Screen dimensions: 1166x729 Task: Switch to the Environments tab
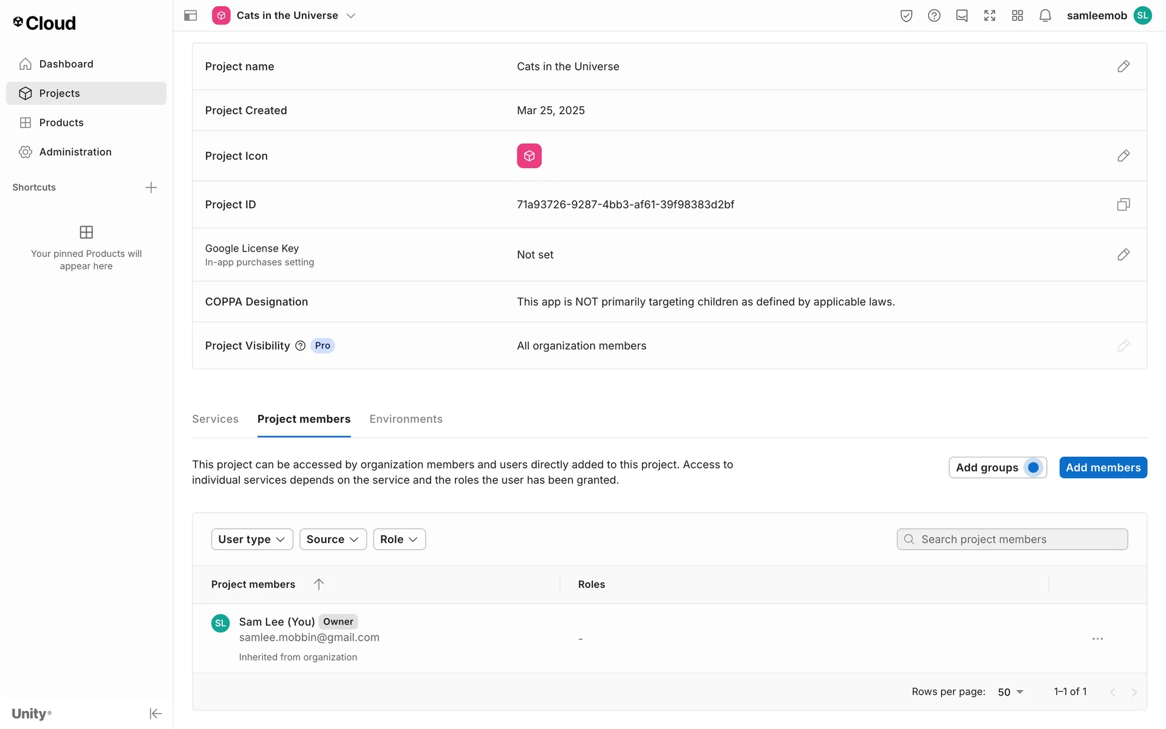tap(406, 419)
